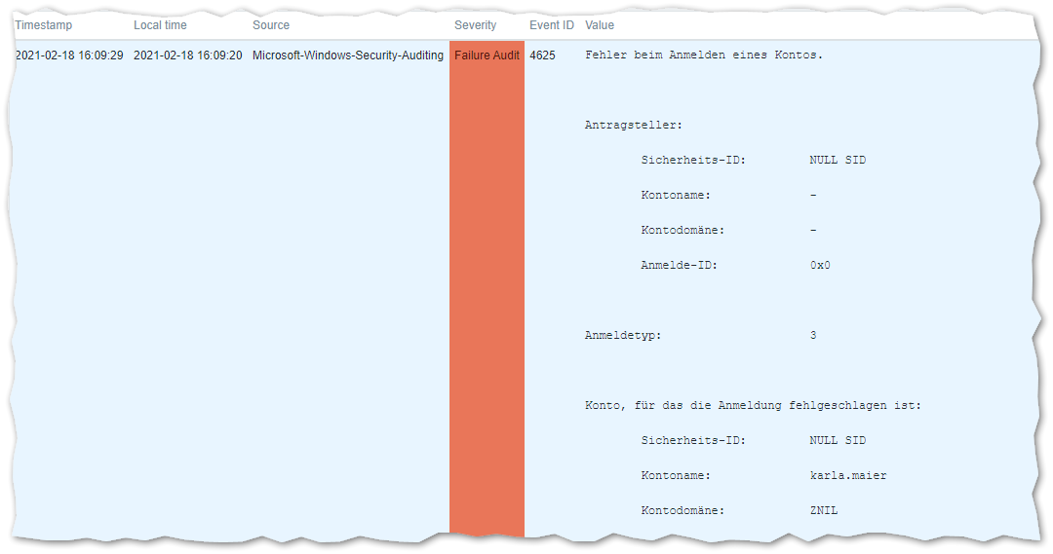Select local time cell 2021-02-18 16:09:20
Viewport: 1053px width, 554px height.
(187, 55)
